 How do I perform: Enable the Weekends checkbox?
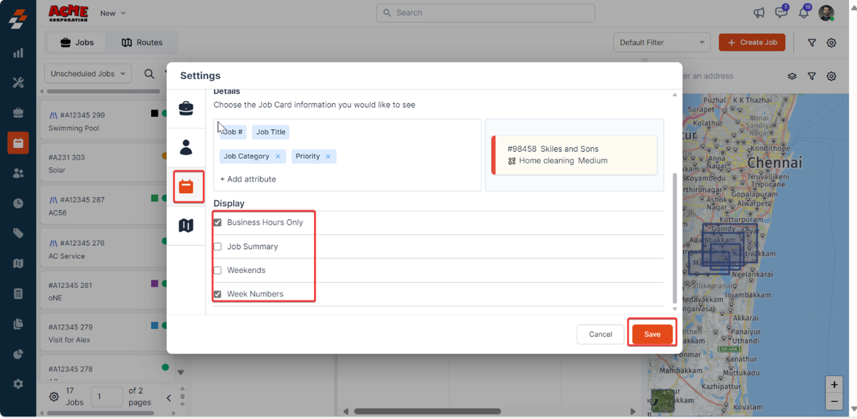(218, 270)
